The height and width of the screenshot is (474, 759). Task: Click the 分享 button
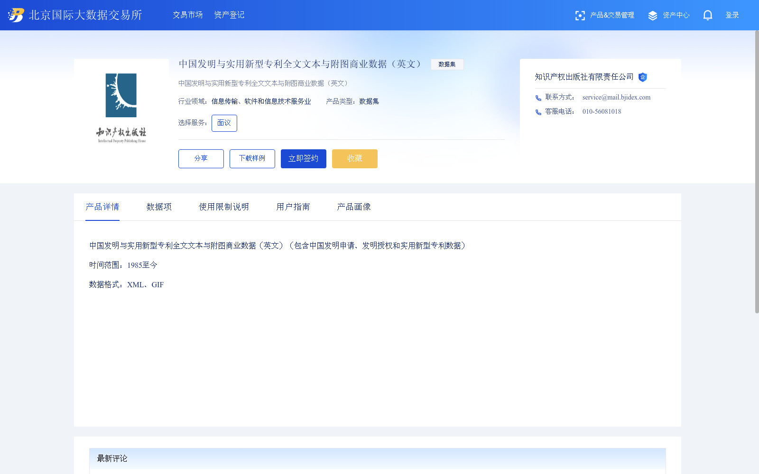[201, 159]
